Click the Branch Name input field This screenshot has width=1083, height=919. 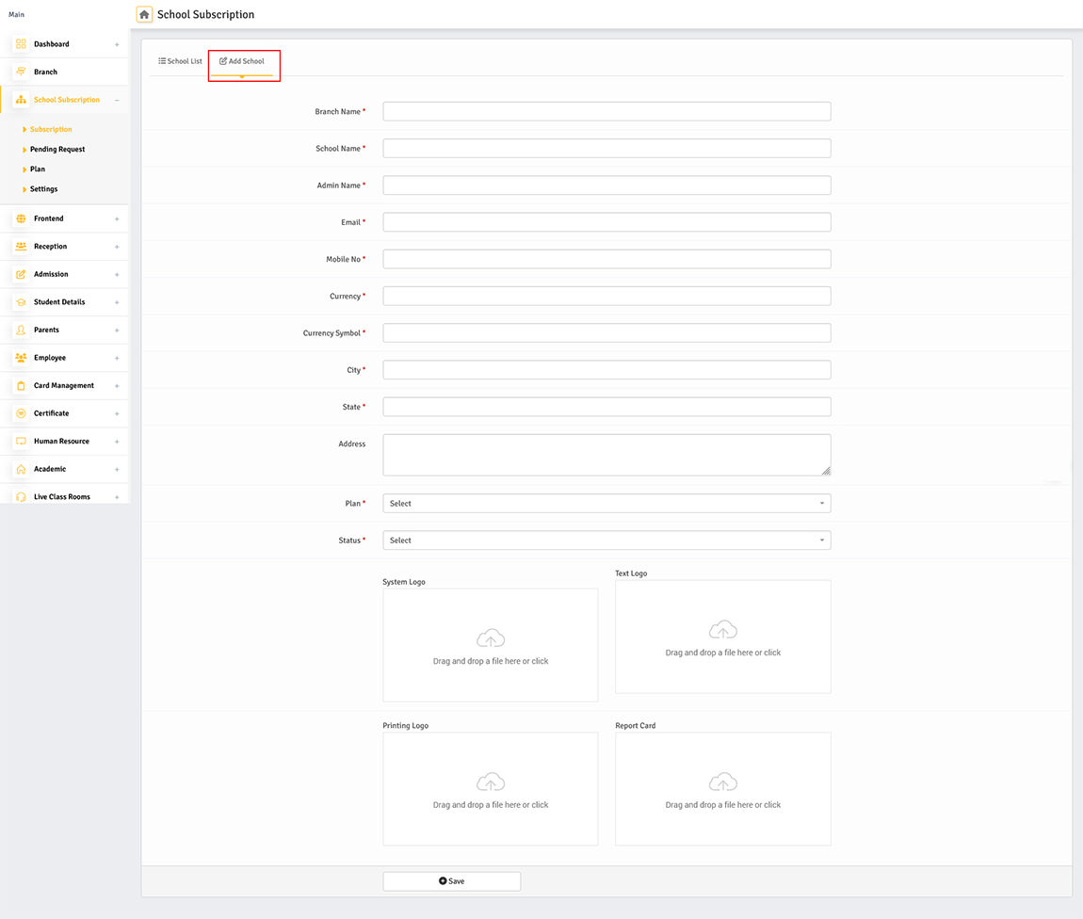[606, 110]
